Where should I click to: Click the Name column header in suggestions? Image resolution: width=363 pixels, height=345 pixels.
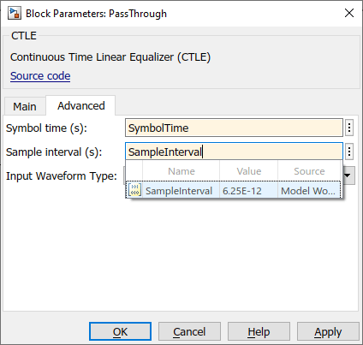pos(181,171)
